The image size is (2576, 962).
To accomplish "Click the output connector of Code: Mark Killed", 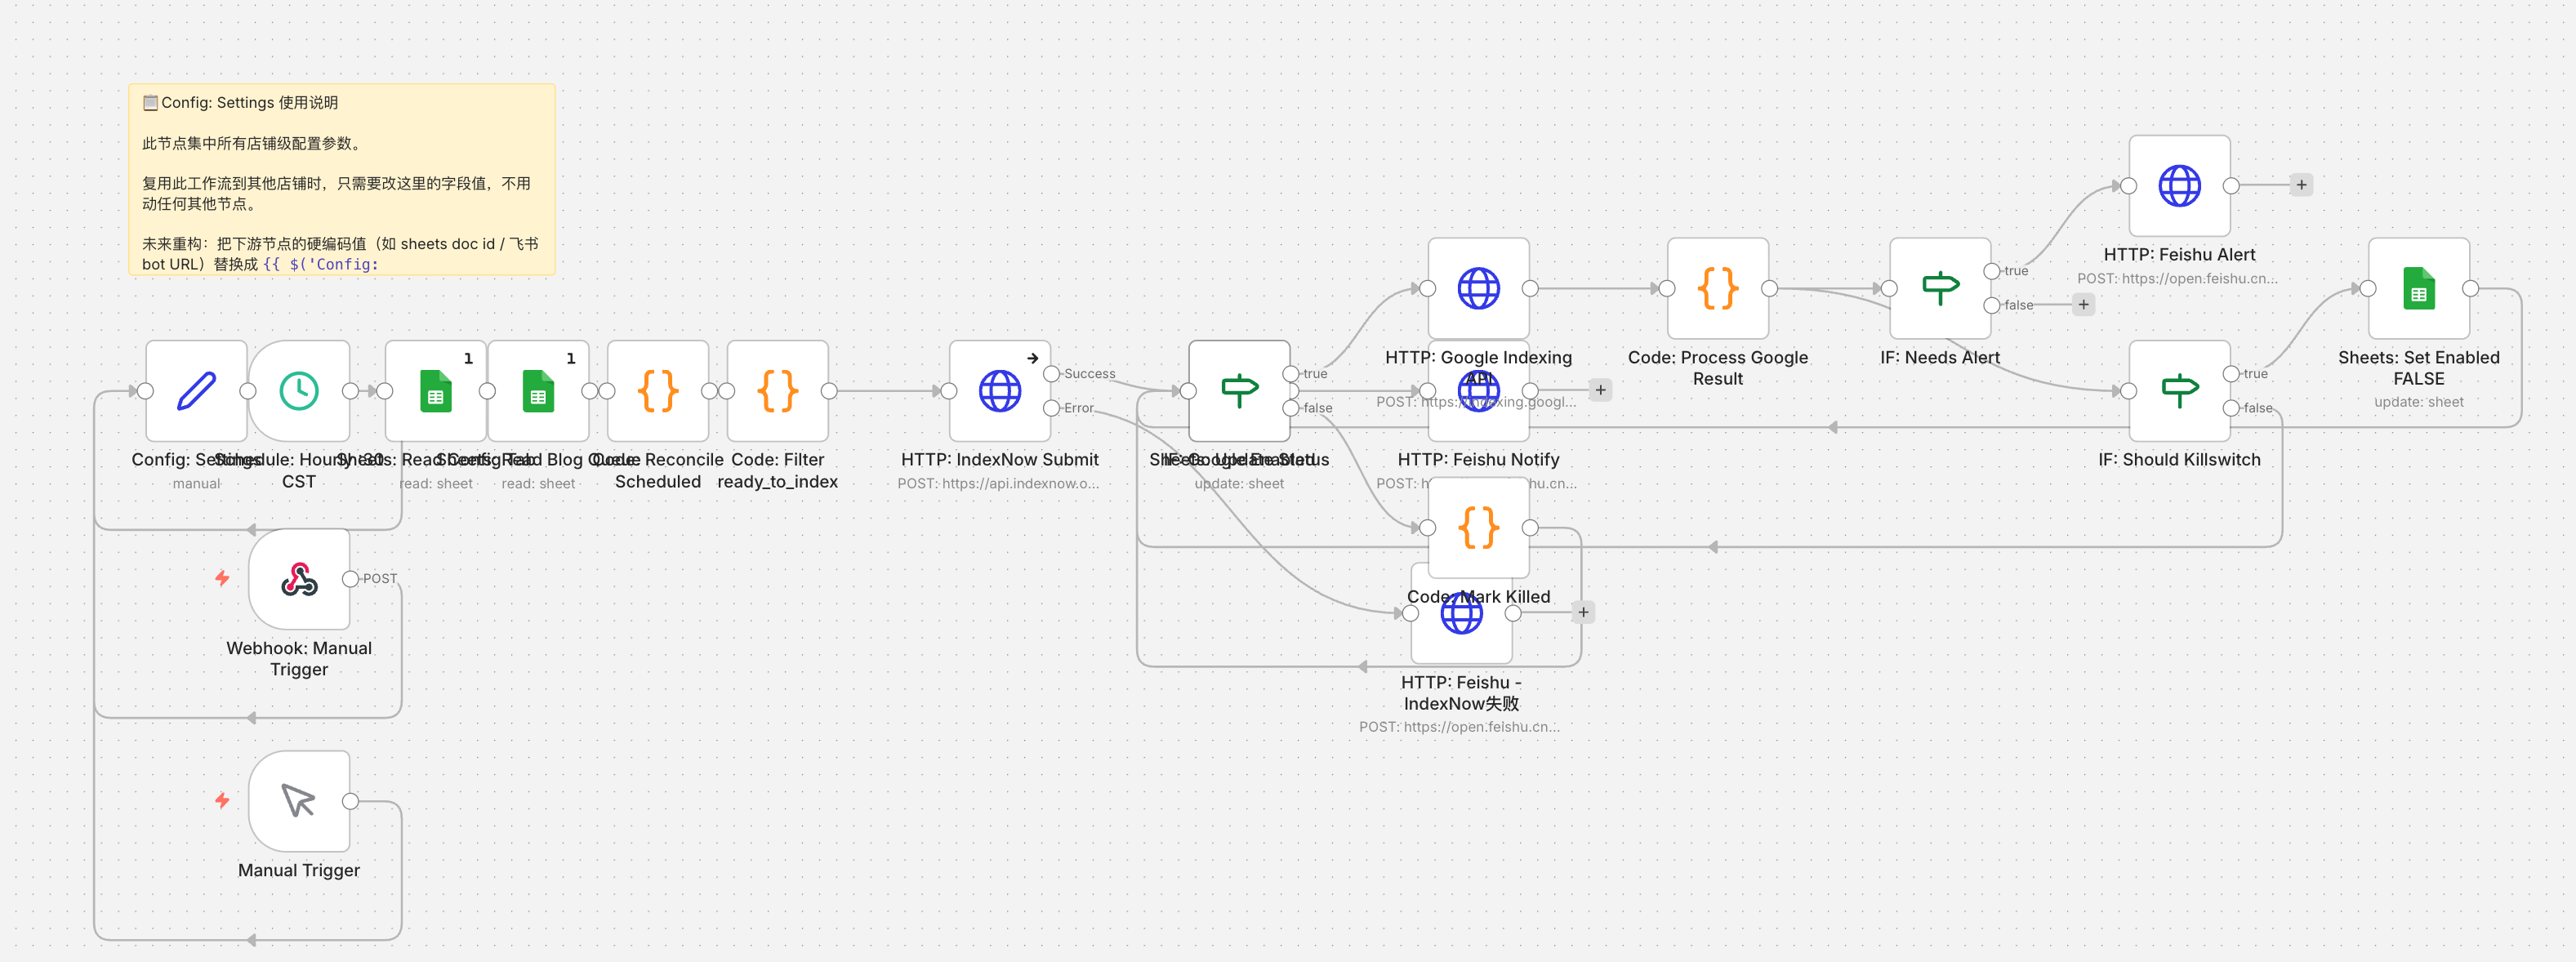I will (1529, 528).
